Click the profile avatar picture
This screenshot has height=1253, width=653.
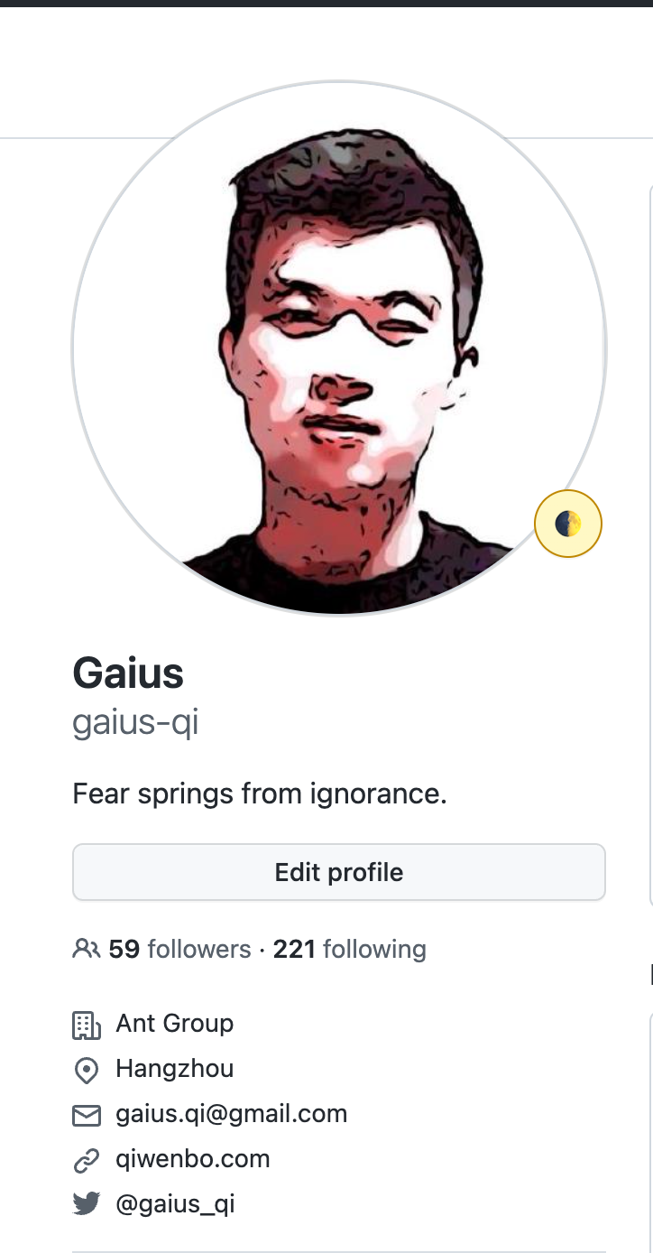pyautogui.click(x=339, y=349)
